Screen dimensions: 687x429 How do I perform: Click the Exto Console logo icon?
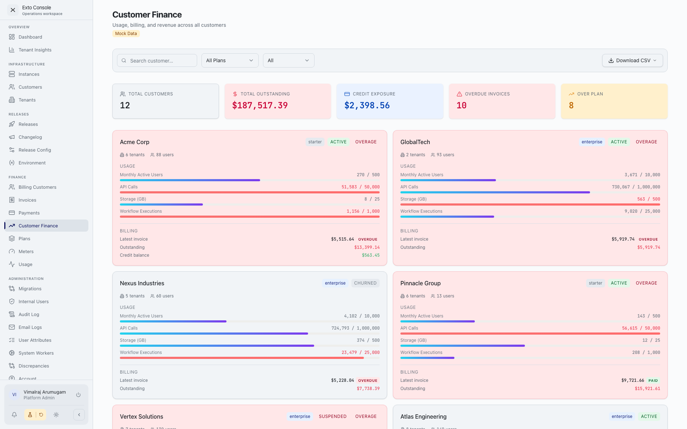tap(13, 10)
